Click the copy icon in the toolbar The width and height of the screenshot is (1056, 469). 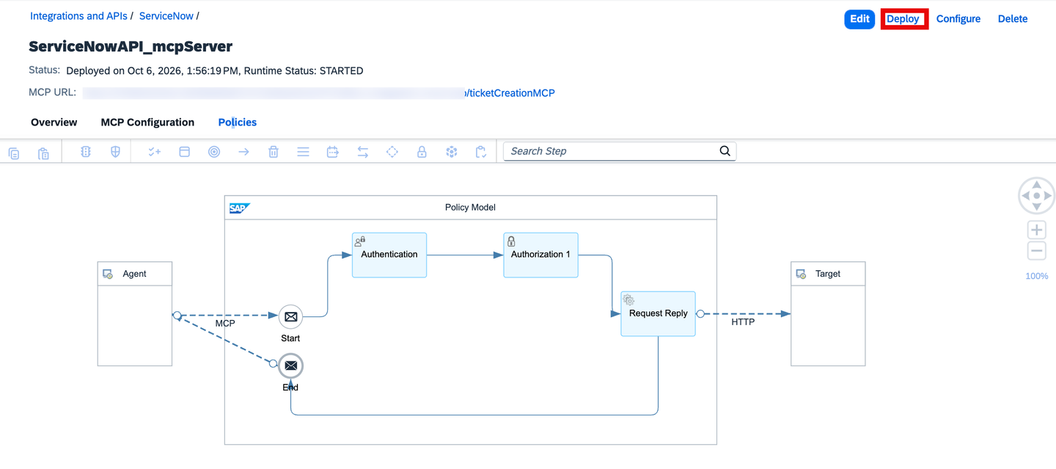tap(14, 152)
